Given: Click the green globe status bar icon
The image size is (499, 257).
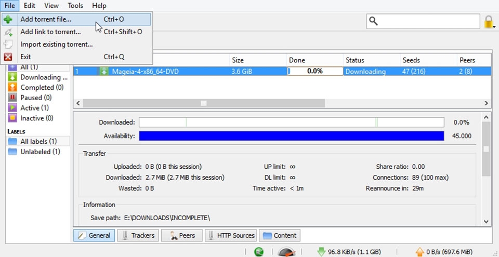Looking at the screenshot, I should coord(259,252).
